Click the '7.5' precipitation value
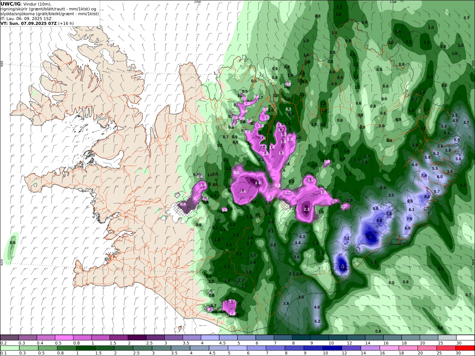Viewport: 475px width, 356px height. [x=409, y=219]
